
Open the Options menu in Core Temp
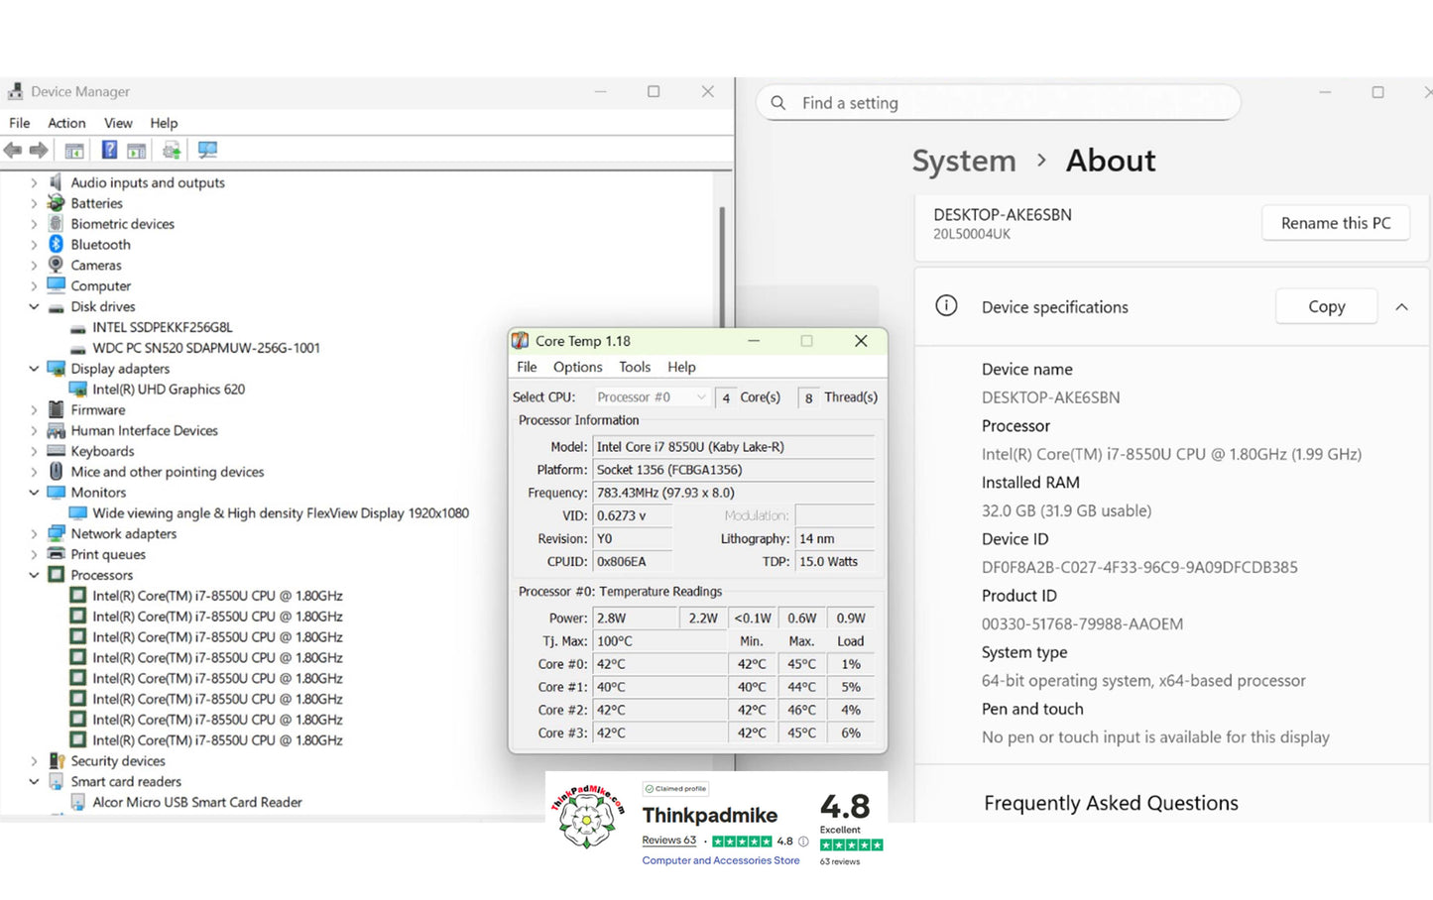pyautogui.click(x=578, y=367)
